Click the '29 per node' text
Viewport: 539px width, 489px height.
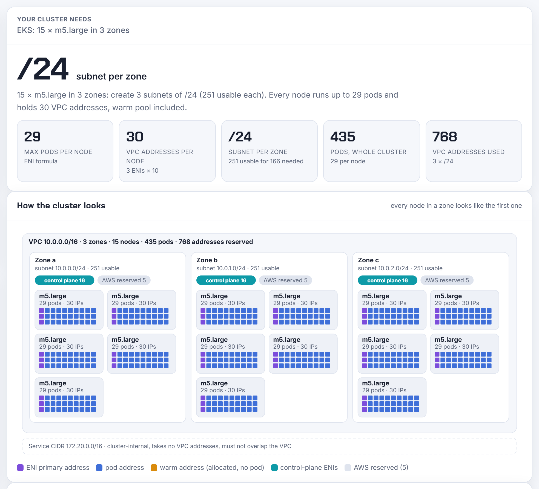pos(348,161)
